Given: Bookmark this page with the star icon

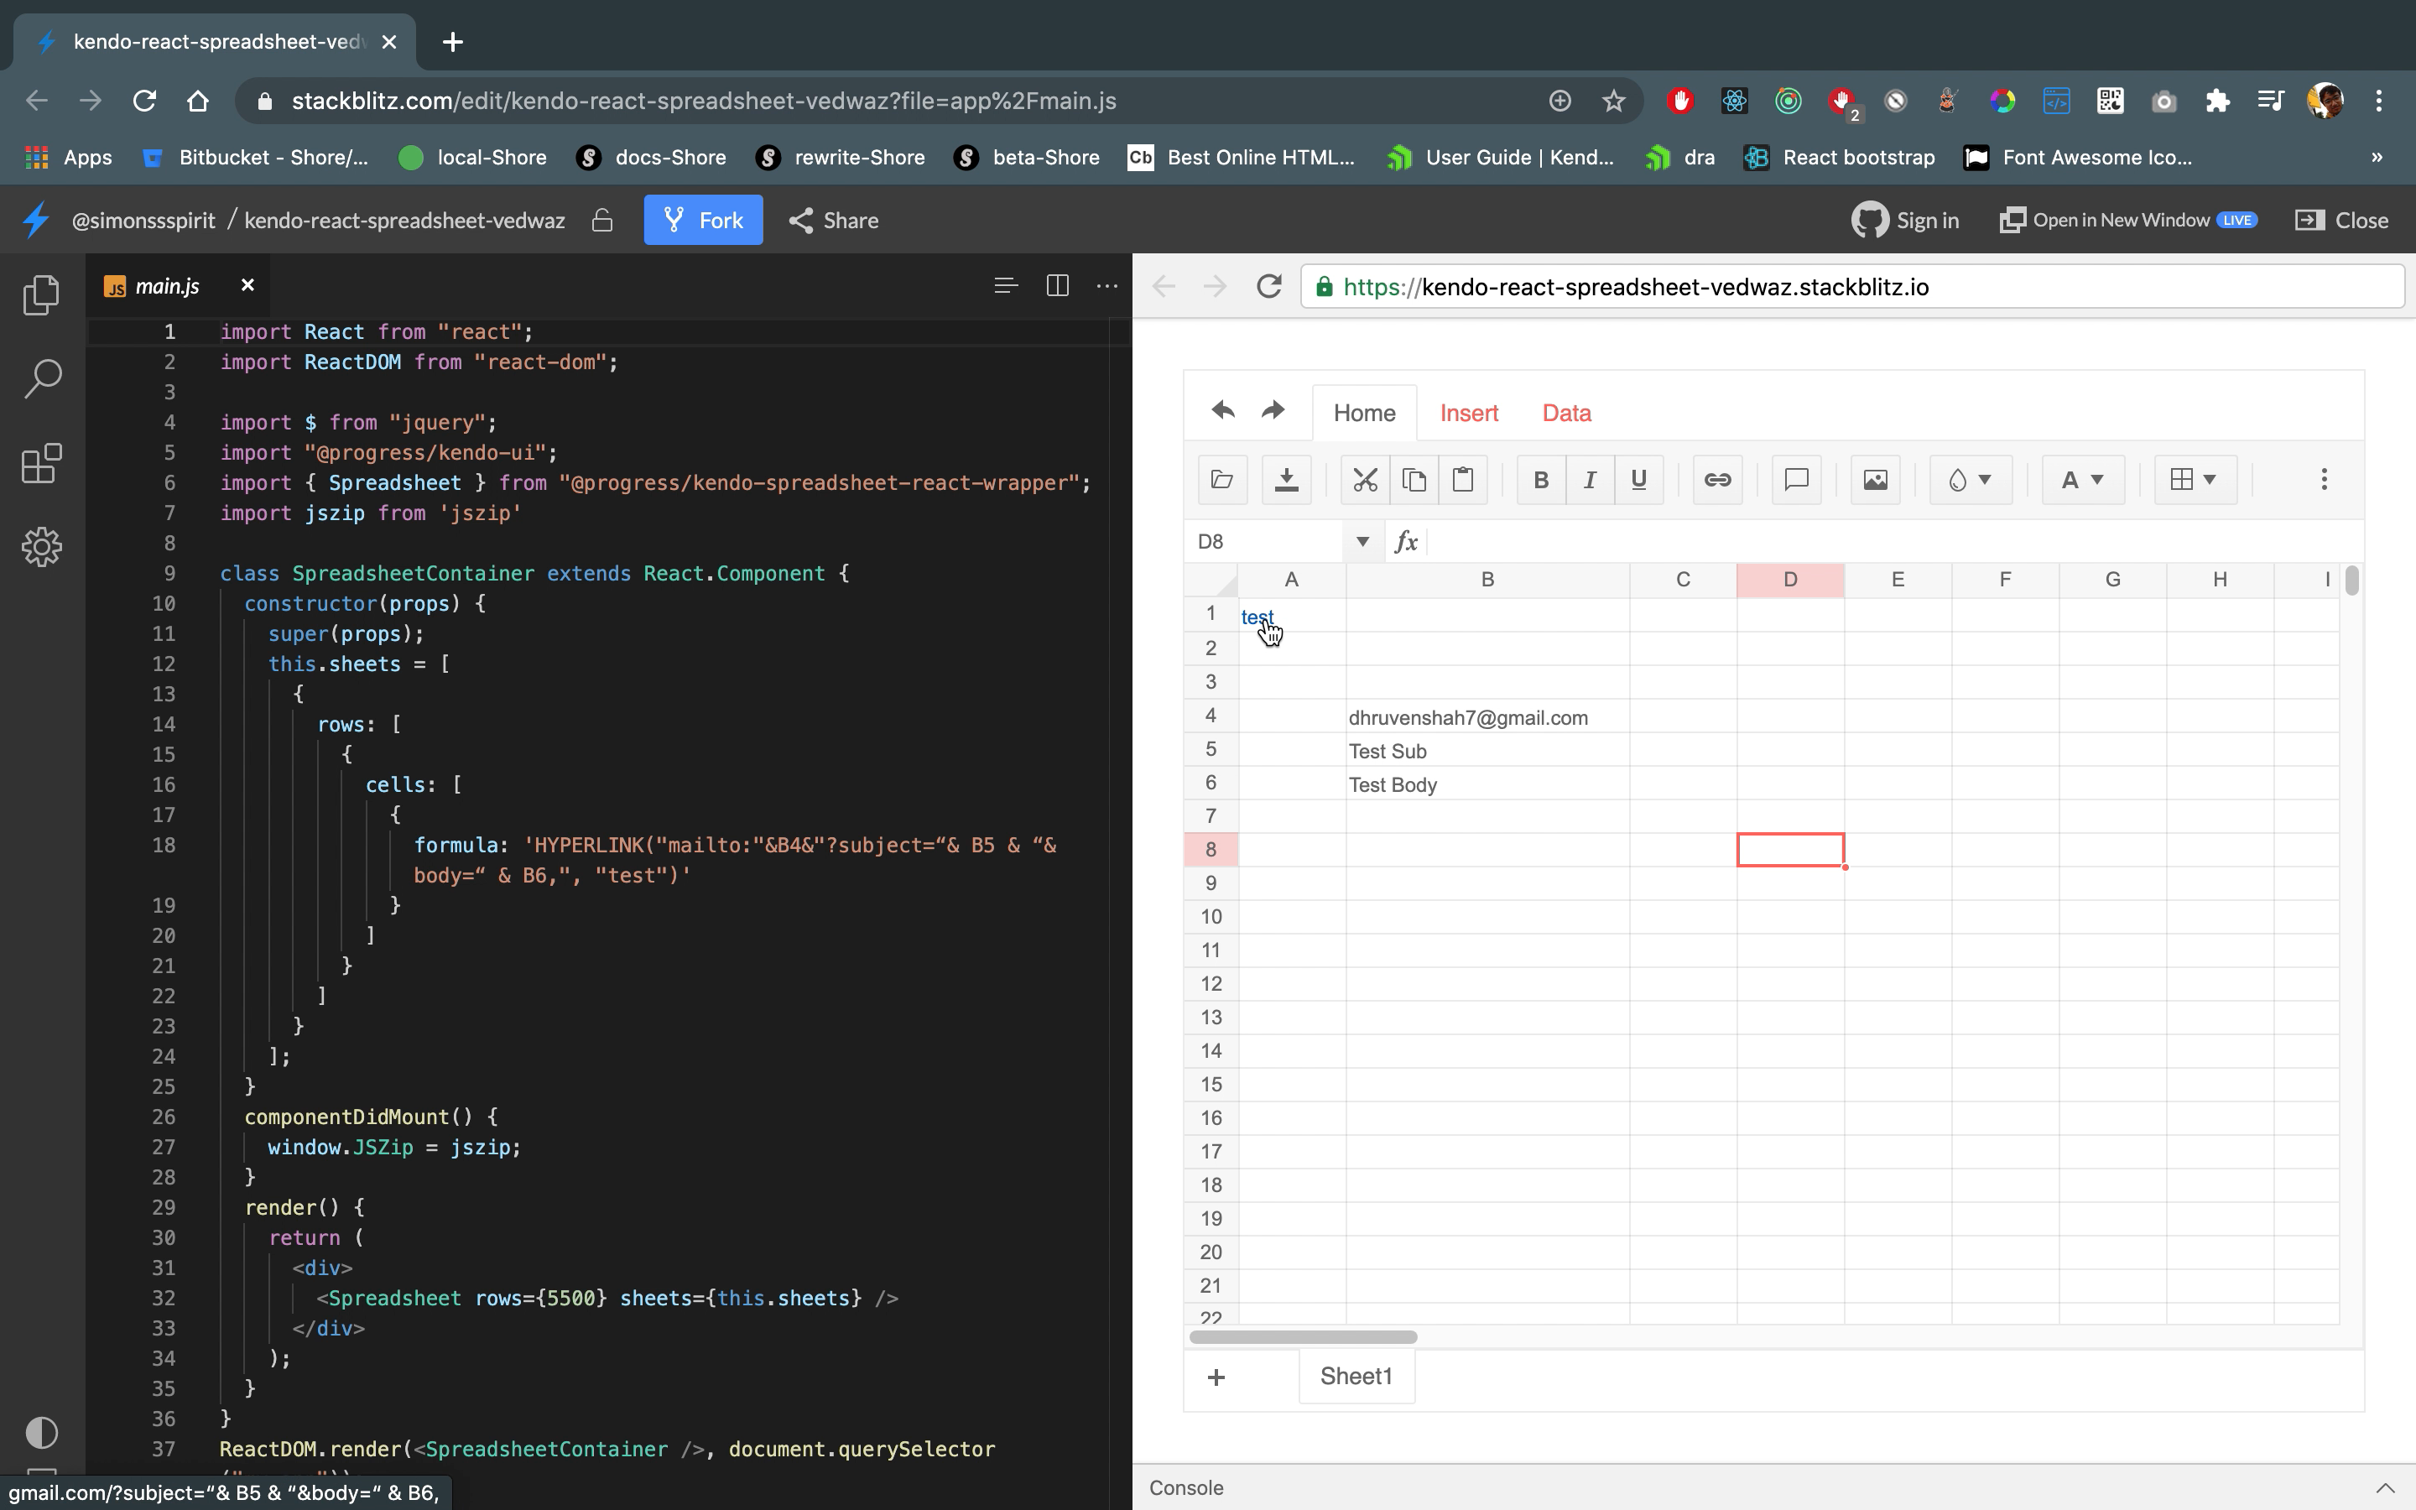Looking at the screenshot, I should pyautogui.click(x=1613, y=101).
